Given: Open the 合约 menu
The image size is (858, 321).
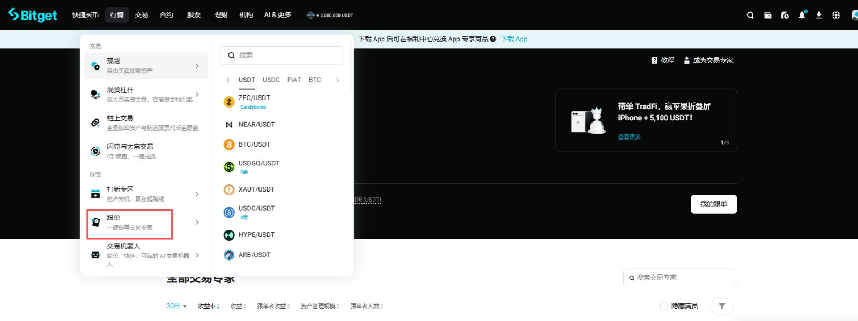Looking at the screenshot, I should pos(166,15).
